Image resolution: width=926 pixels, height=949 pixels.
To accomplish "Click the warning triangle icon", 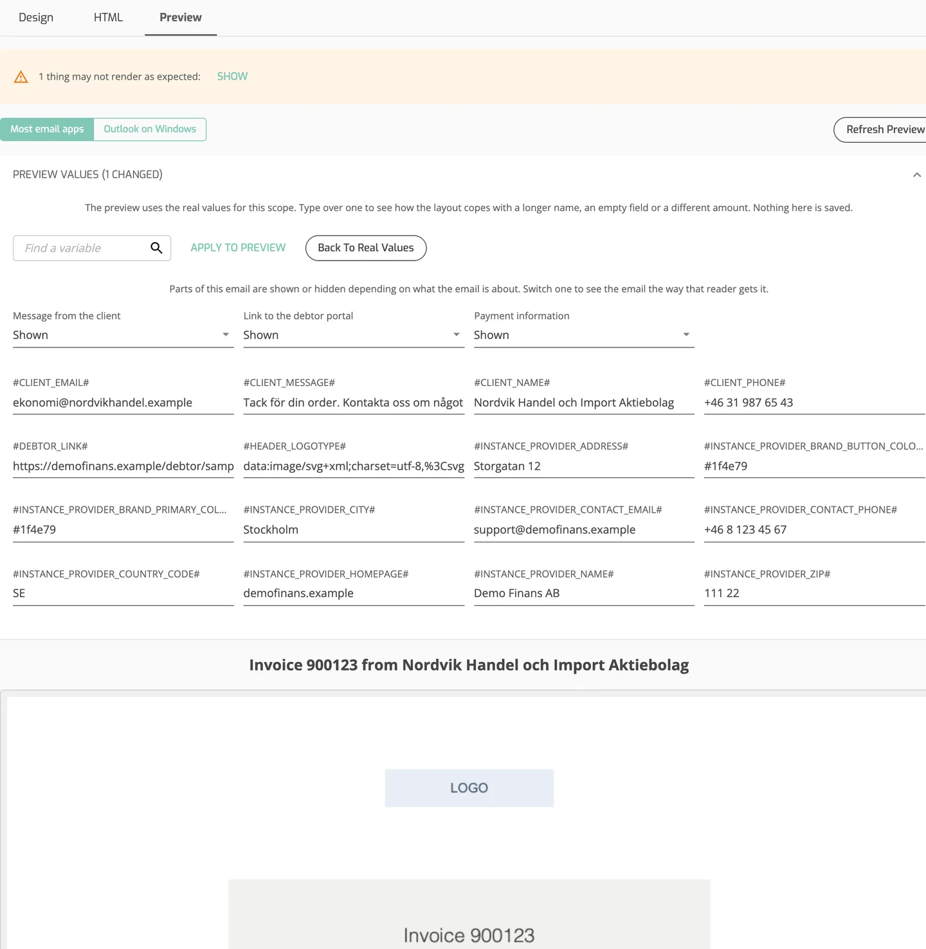I will (x=21, y=77).
